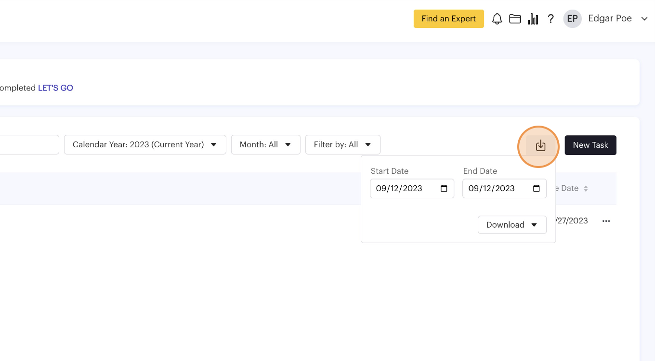Click the End Date input field
Screen dimensions: 655x361
[x=497, y=189]
